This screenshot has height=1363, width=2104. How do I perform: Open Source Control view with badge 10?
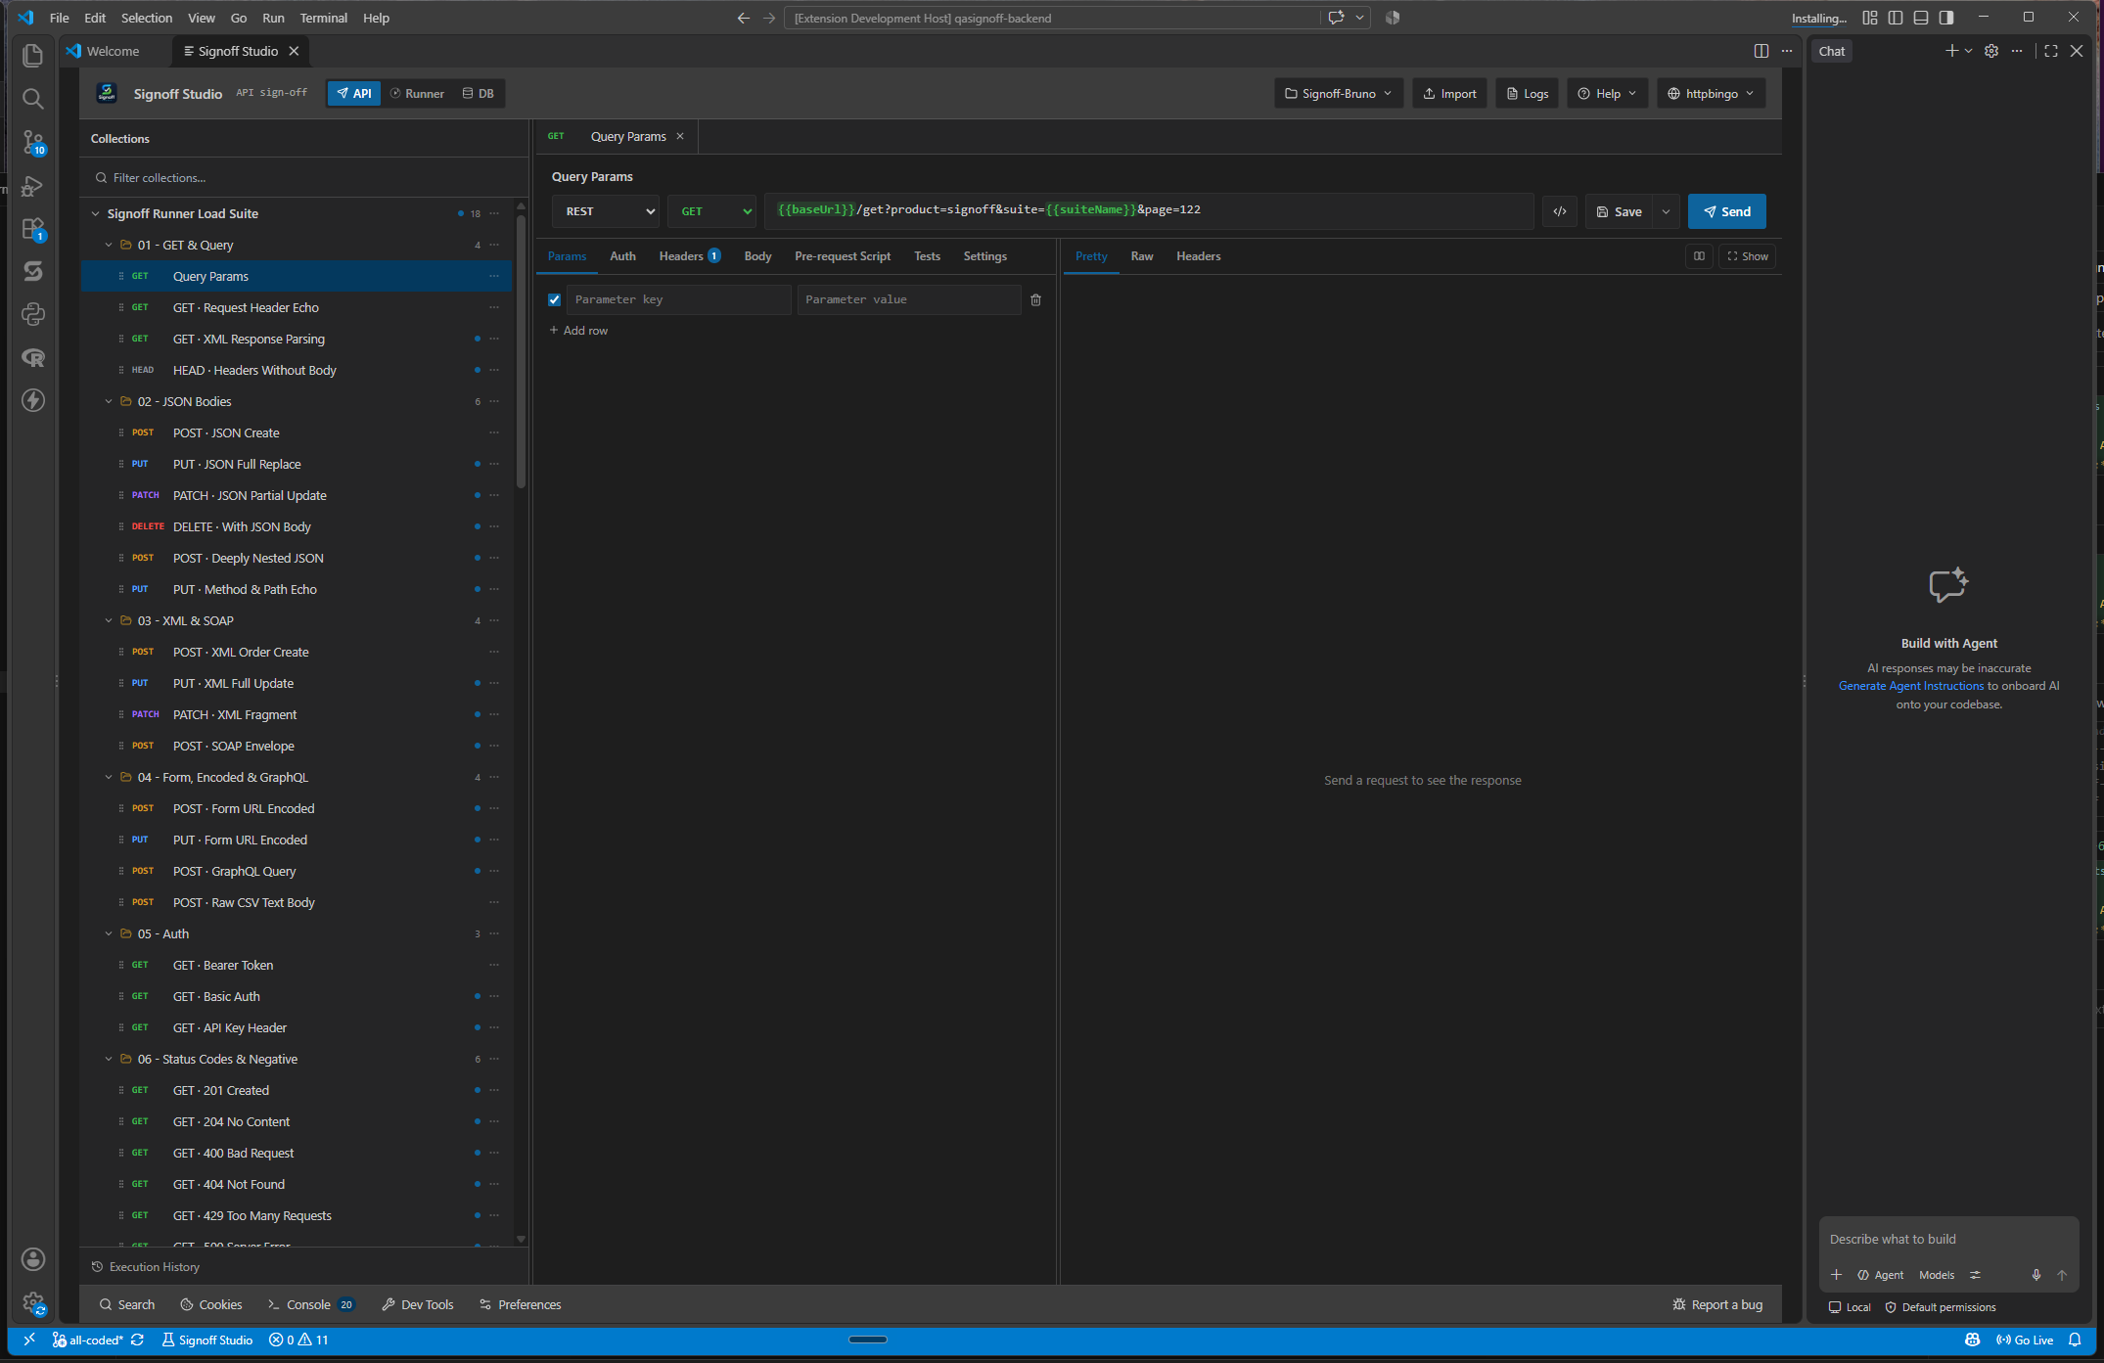33,142
